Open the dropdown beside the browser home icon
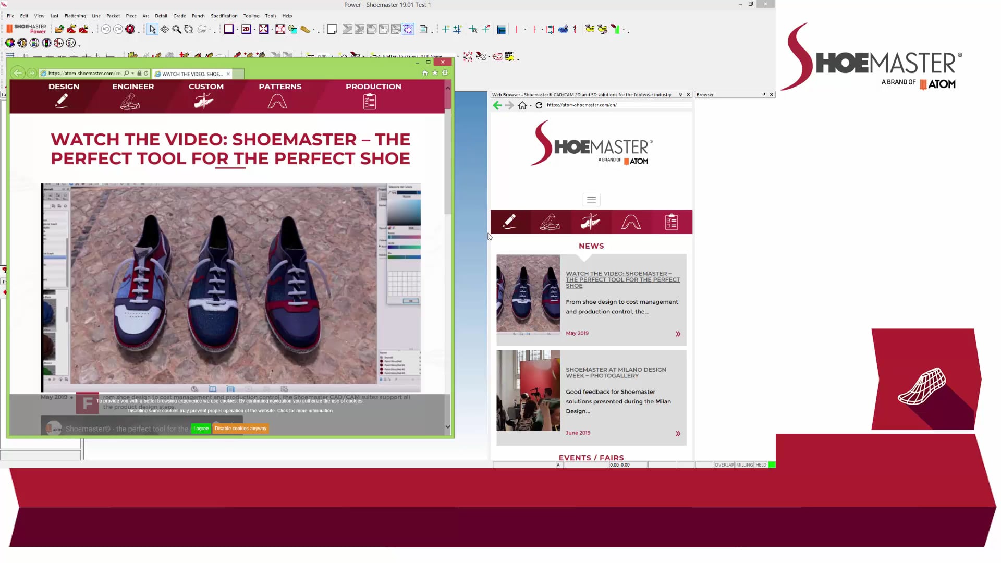Viewport: 1001px width, 563px height. pyautogui.click(x=531, y=105)
